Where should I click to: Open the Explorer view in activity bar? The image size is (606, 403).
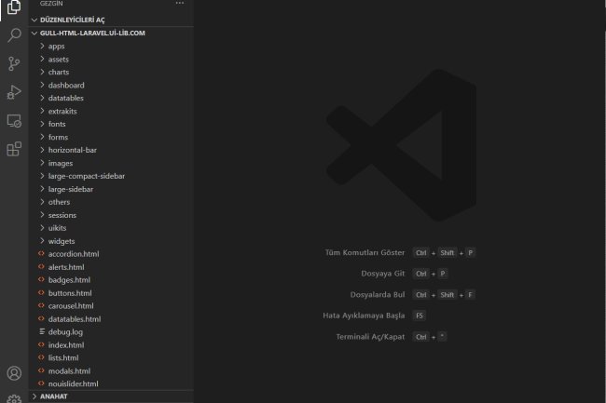(x=14, y=9)
